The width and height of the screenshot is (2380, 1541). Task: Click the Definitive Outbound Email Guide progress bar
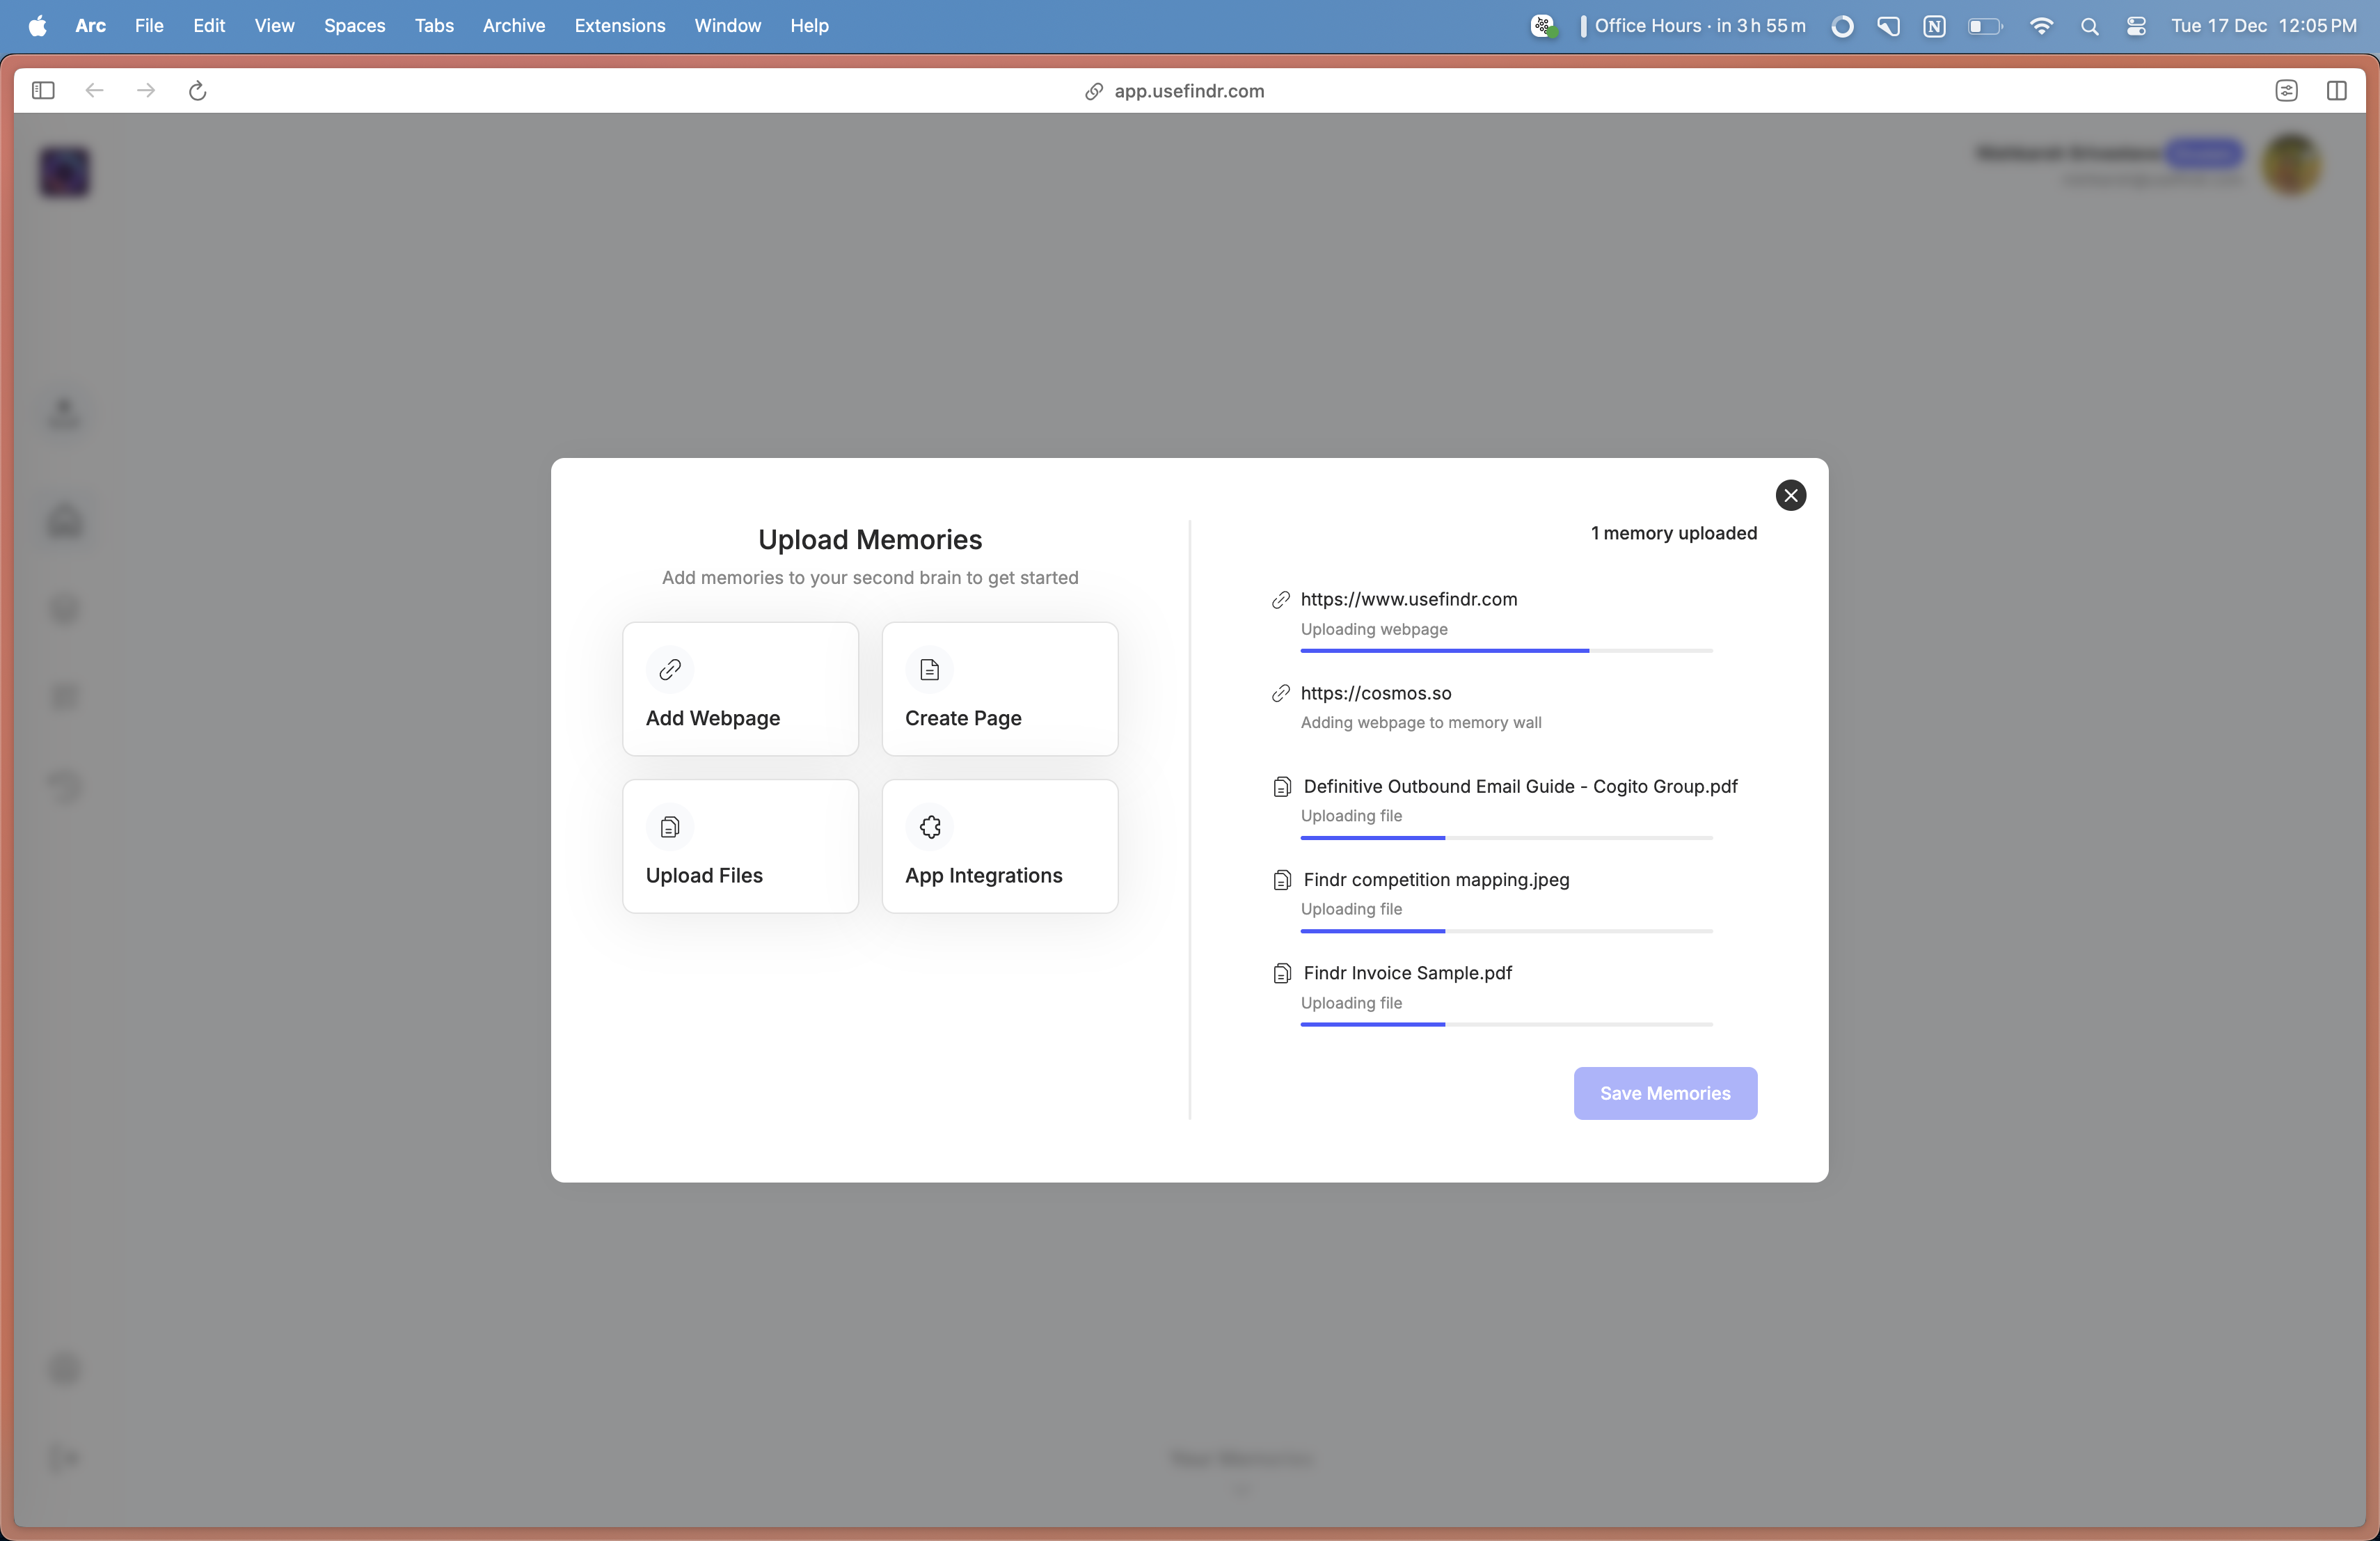1506,838
